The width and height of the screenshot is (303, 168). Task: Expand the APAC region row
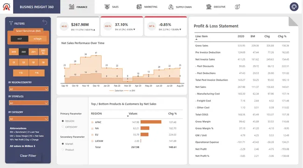point(92,122)
